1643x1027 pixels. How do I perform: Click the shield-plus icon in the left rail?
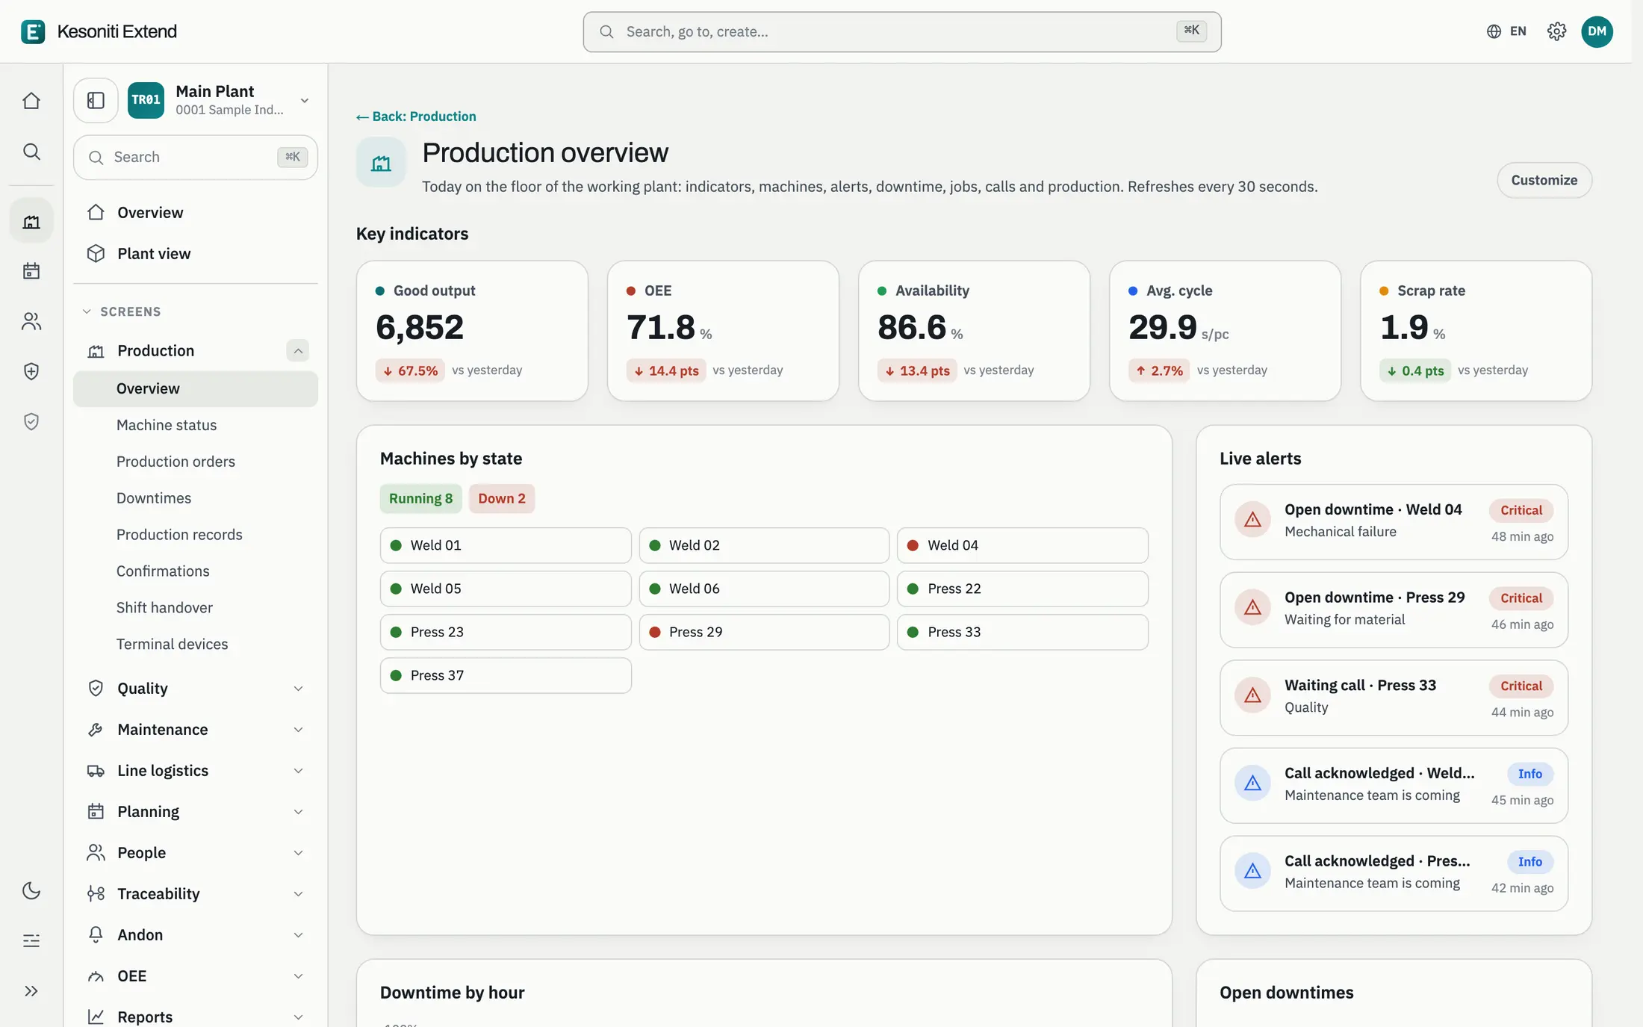coord(31,371)
